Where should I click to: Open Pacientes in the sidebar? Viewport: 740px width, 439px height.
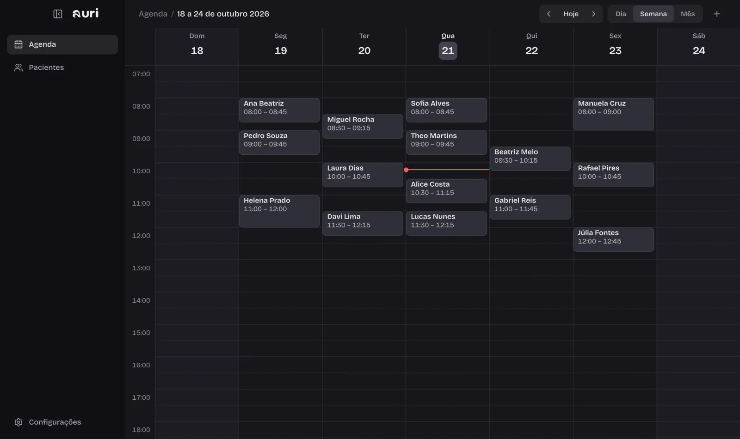(x=62, y=67)
